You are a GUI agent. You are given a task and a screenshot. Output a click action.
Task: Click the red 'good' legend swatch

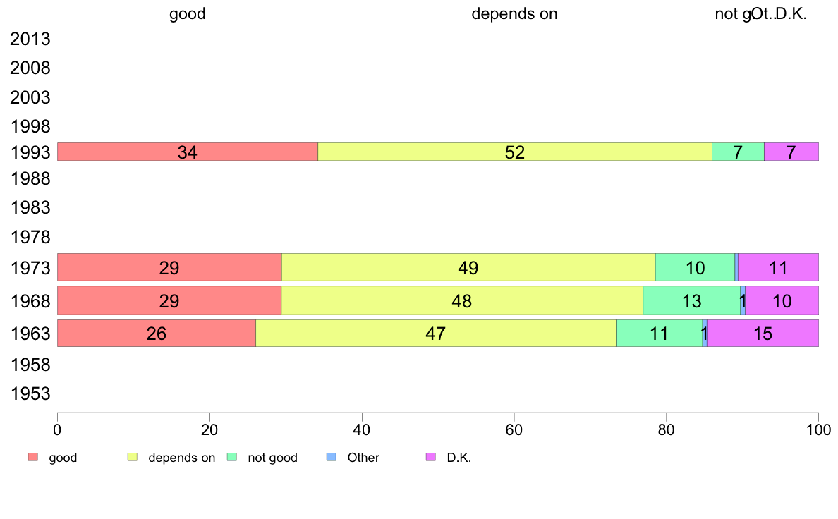pyautogui.click(x=33, y=457)
